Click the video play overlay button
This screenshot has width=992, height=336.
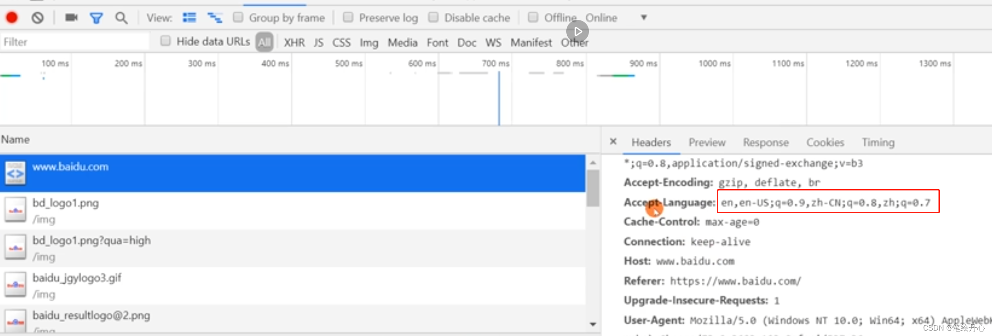click(x=577, y=31)
